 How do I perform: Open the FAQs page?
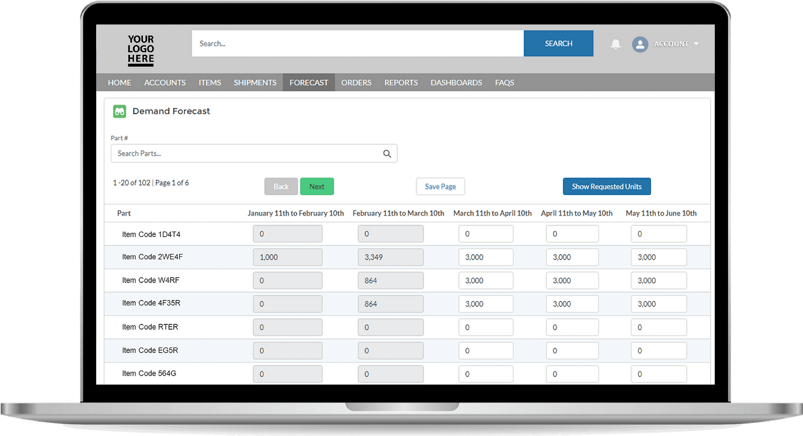pos(504,83)
